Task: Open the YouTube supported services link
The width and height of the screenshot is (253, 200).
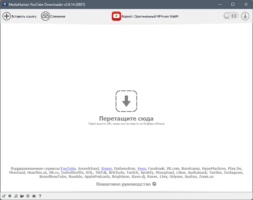Action: click(x=68, y=168)
